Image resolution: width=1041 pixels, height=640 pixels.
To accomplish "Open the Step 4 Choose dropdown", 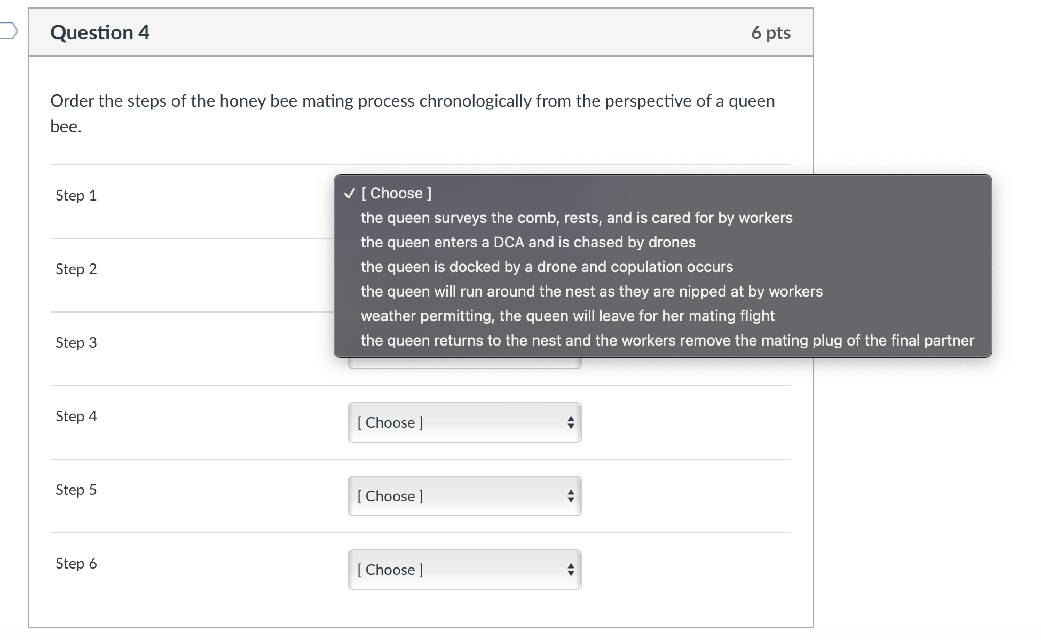I will click(463, 422).
